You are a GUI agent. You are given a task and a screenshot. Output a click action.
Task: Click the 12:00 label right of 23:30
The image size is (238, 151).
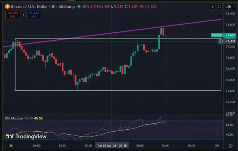165,146
